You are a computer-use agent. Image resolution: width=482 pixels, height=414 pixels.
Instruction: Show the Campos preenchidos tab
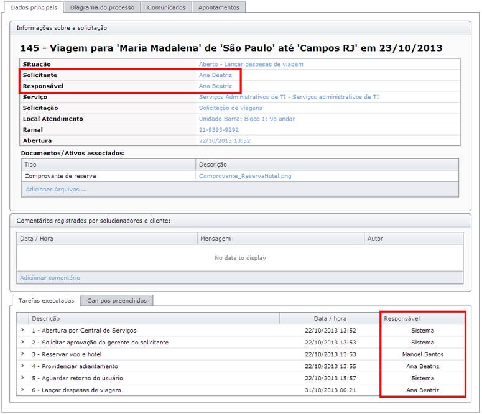click(117, 301)
